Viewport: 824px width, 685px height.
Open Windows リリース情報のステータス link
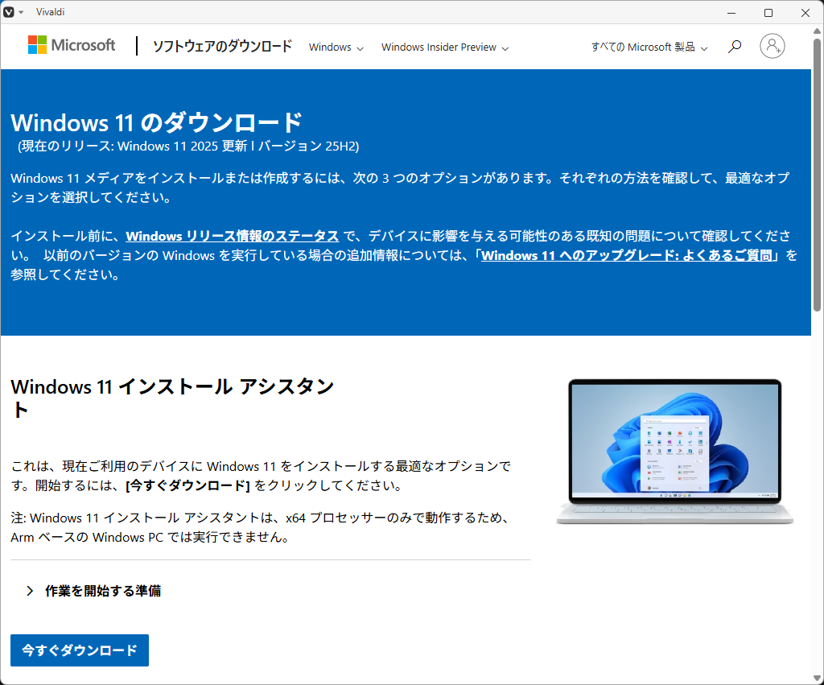click(233, 236)
